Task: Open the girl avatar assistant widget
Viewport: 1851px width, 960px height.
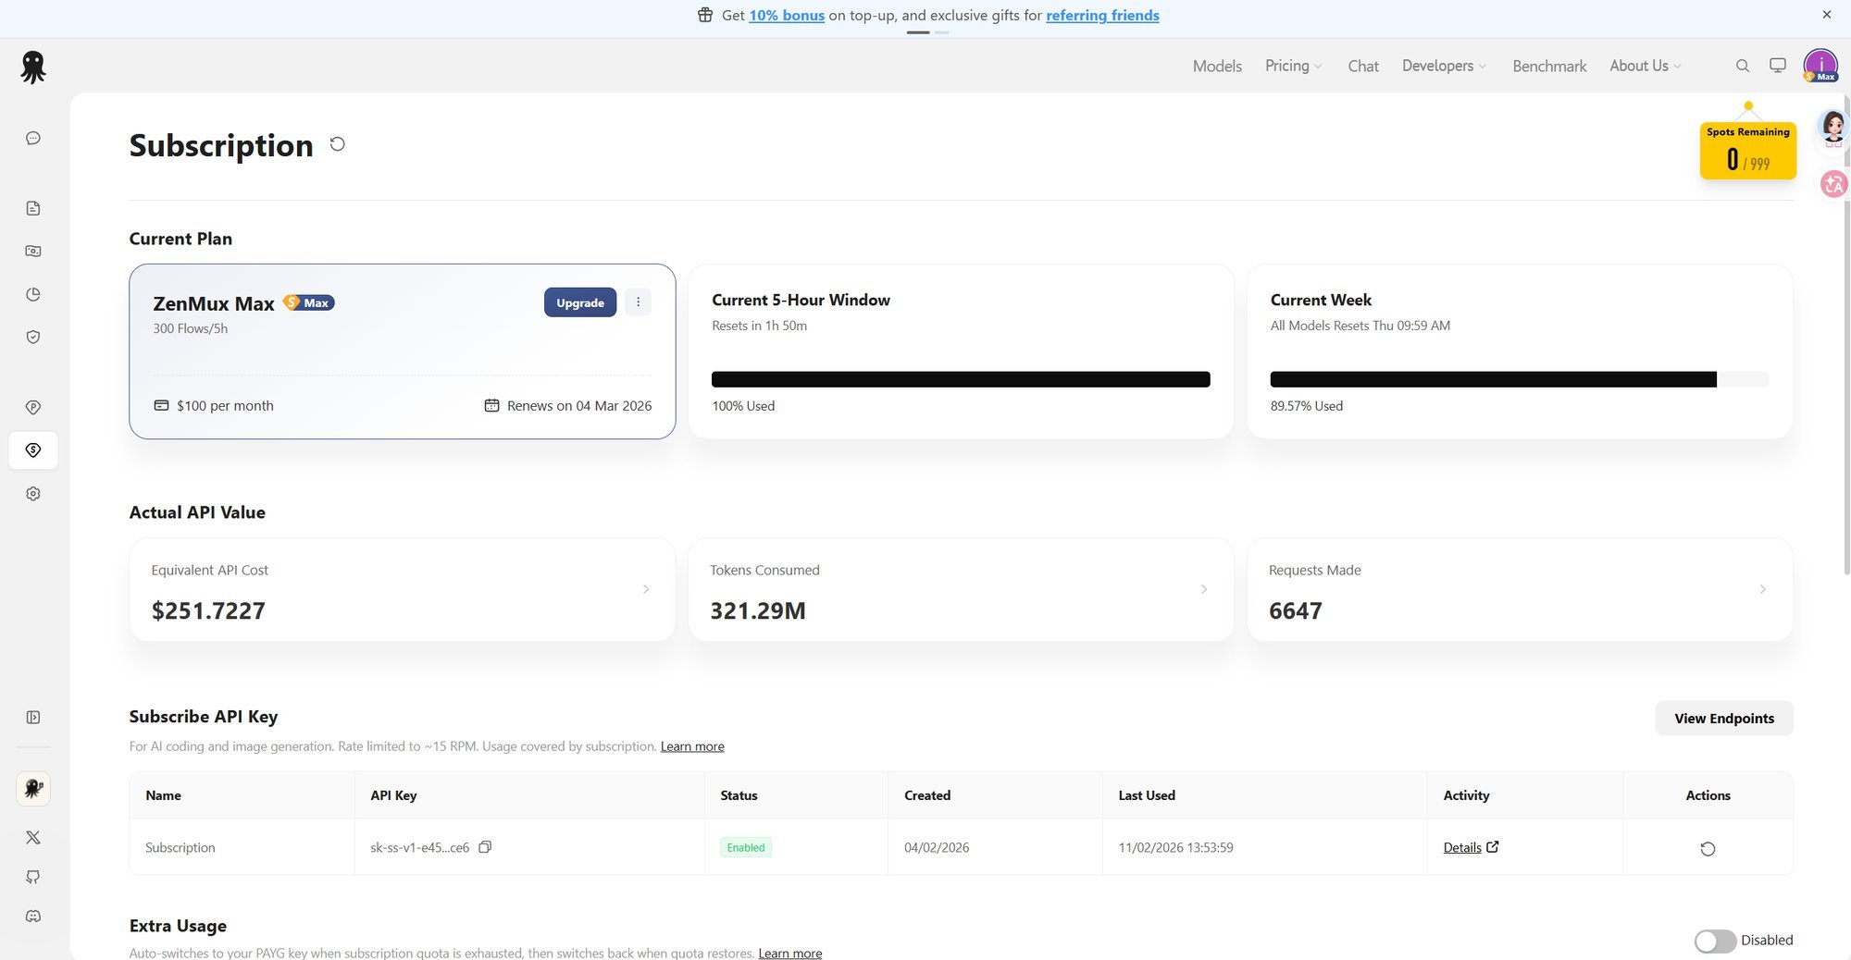Action: coord(1833,127)
